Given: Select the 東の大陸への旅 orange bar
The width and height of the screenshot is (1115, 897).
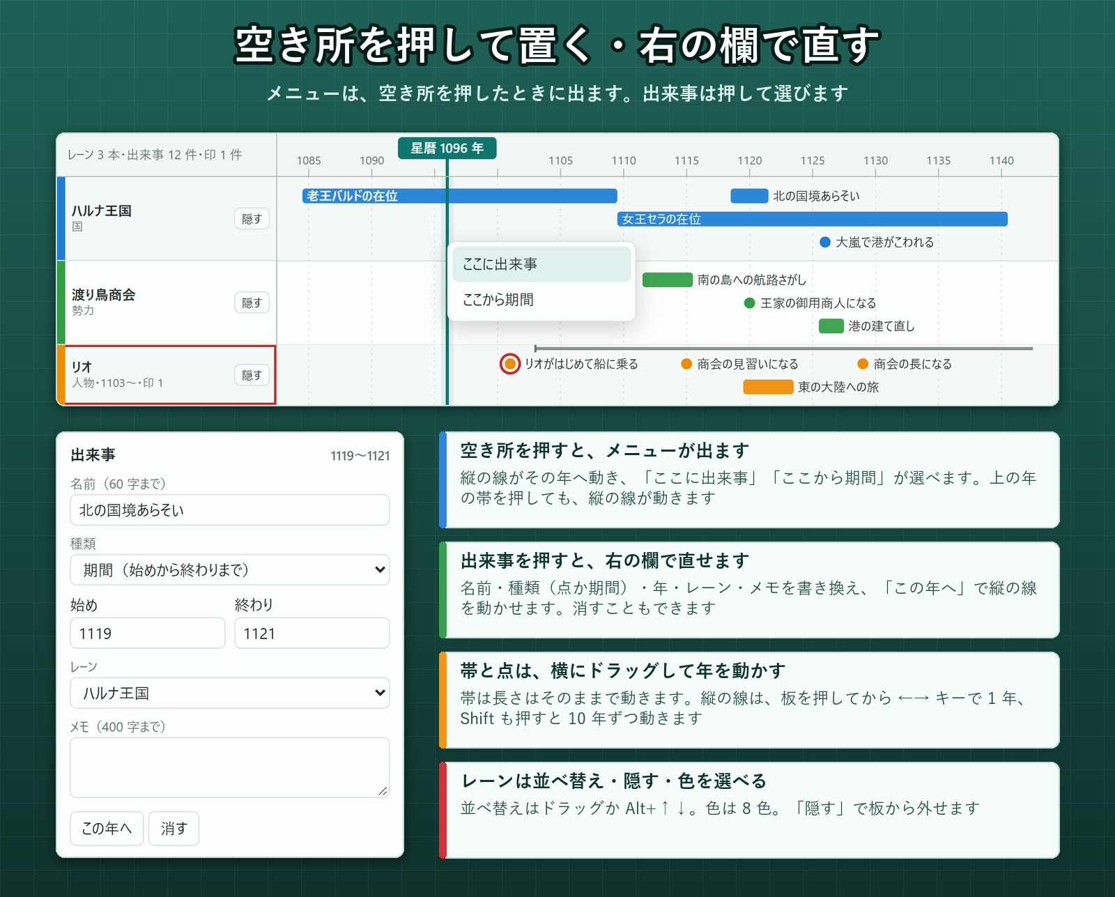Looking at the screenshot, I should coord(768,387).
